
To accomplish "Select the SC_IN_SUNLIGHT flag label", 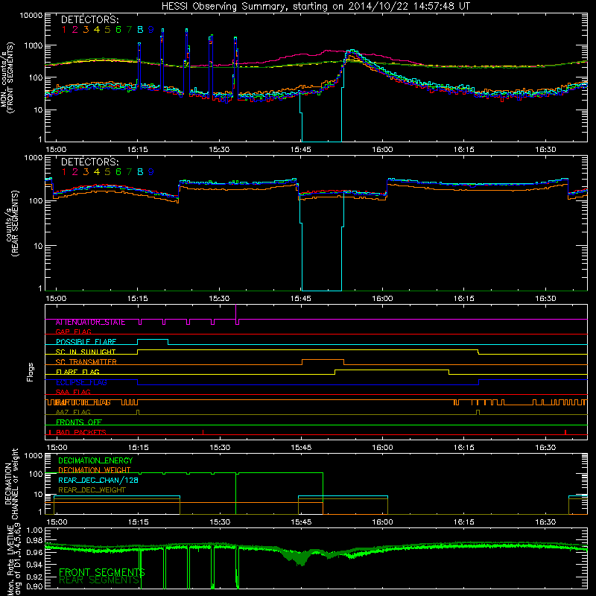I will click(86, 352).
